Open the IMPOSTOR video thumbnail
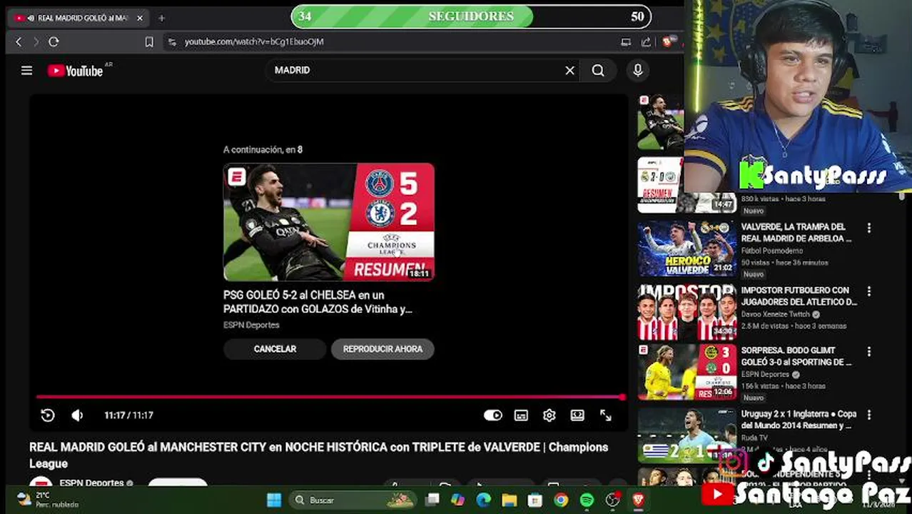This screenshot has height=514, width=912. point(686,312)
